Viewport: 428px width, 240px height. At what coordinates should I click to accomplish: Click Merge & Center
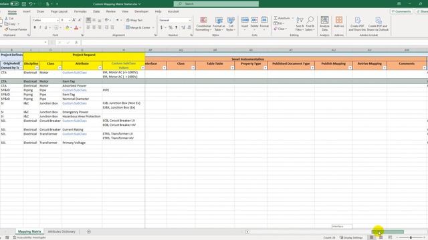[138, 27]
